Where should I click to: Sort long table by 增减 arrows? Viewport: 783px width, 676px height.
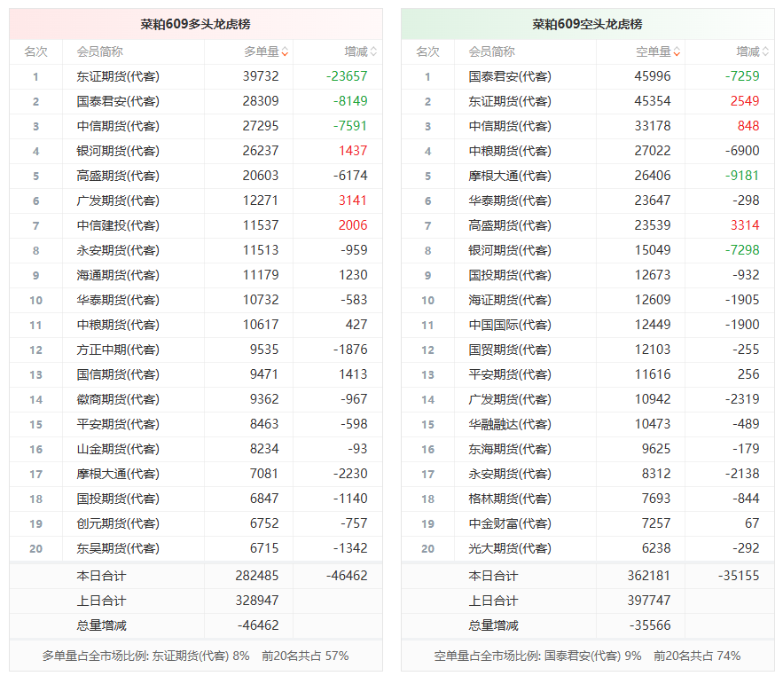[373, 51]
